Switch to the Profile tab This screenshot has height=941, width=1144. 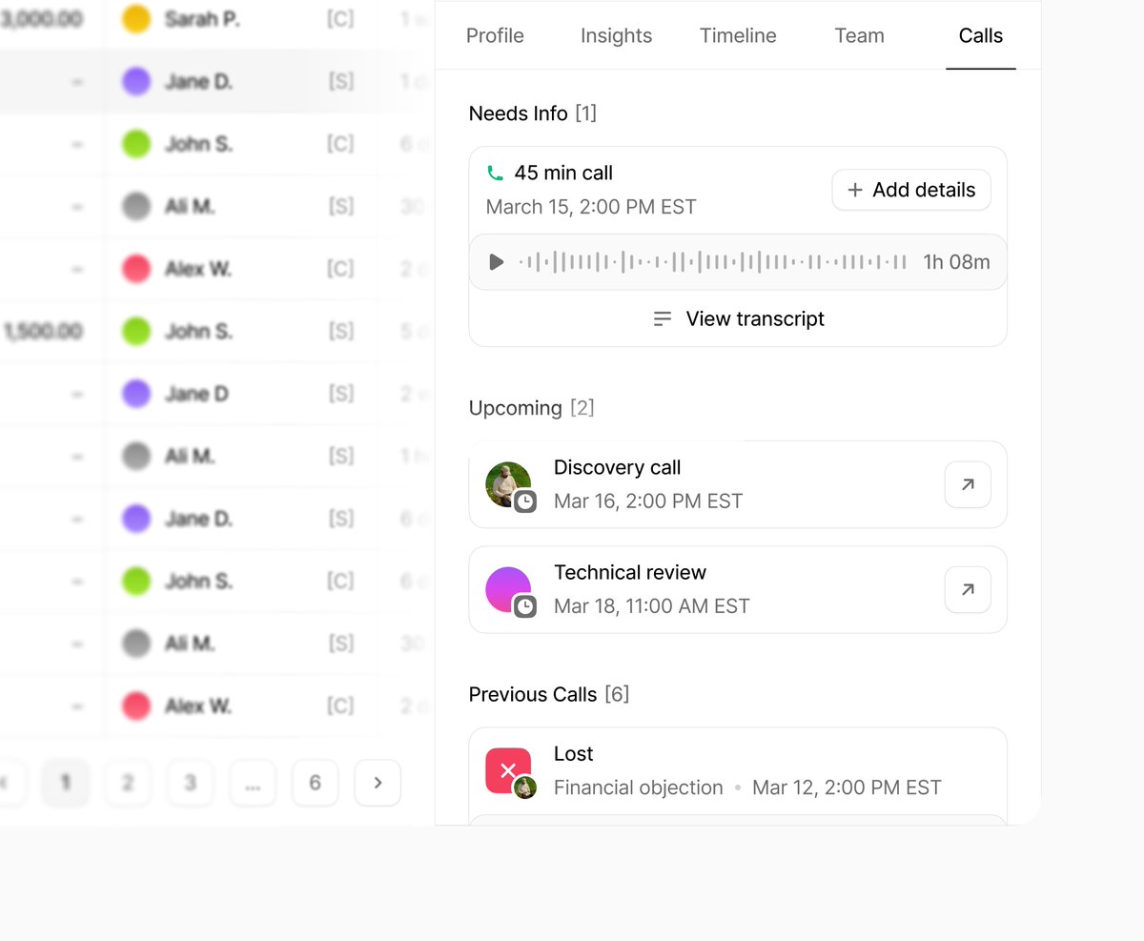pos(495,36)
